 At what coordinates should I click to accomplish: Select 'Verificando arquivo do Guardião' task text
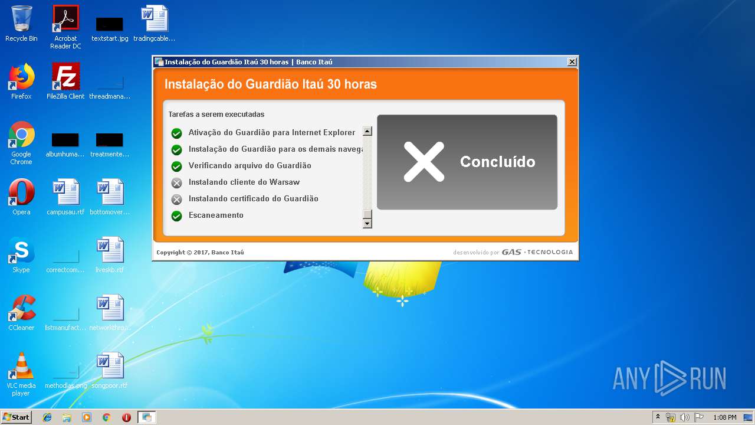point(250,166)
